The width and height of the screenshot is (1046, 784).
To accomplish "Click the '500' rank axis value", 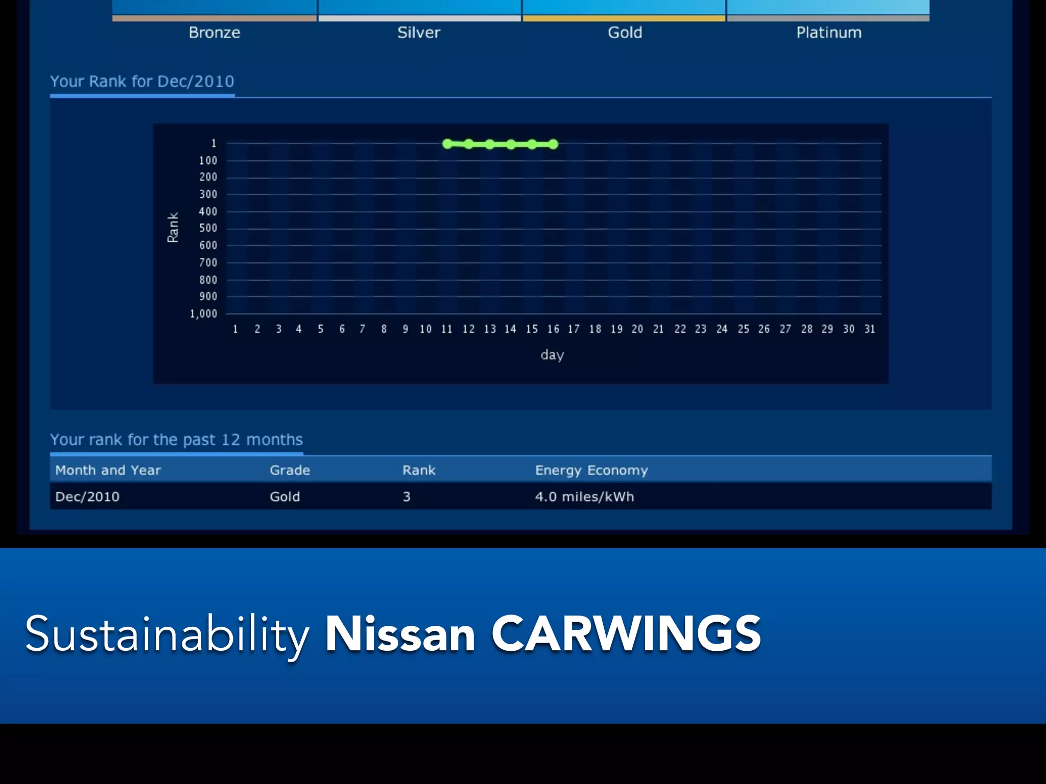I will (208, 228).
